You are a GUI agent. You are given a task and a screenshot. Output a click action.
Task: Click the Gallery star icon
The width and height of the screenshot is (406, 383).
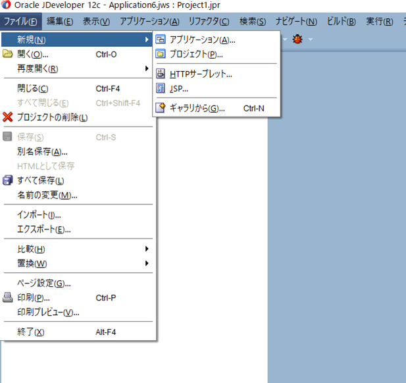point(161,108)
